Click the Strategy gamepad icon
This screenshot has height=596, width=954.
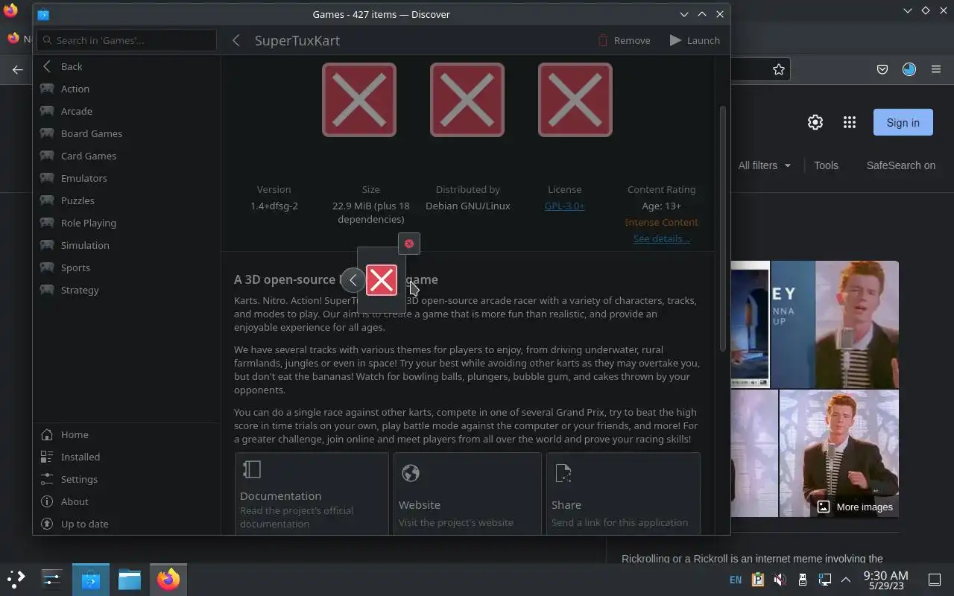(47, 290)
